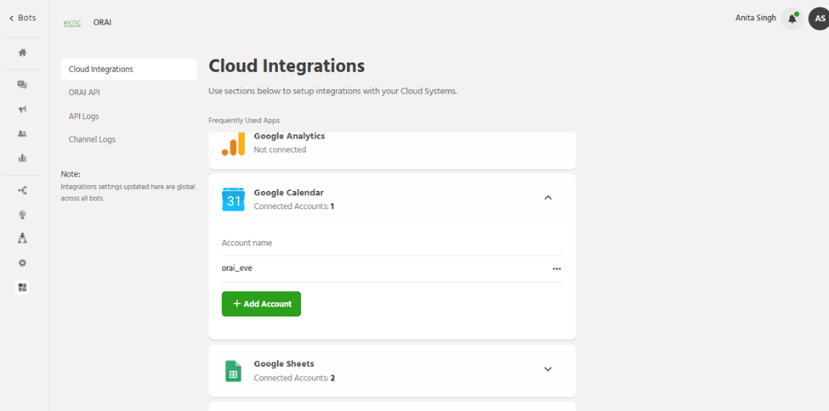Go back to Bots list
The width and height of the screenshot is (829, 411).
coord(23,18)
